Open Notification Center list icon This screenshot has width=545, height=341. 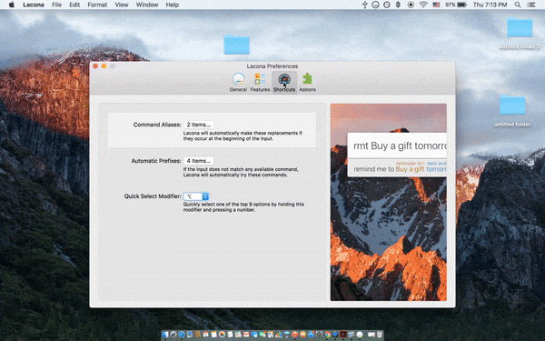531,5
